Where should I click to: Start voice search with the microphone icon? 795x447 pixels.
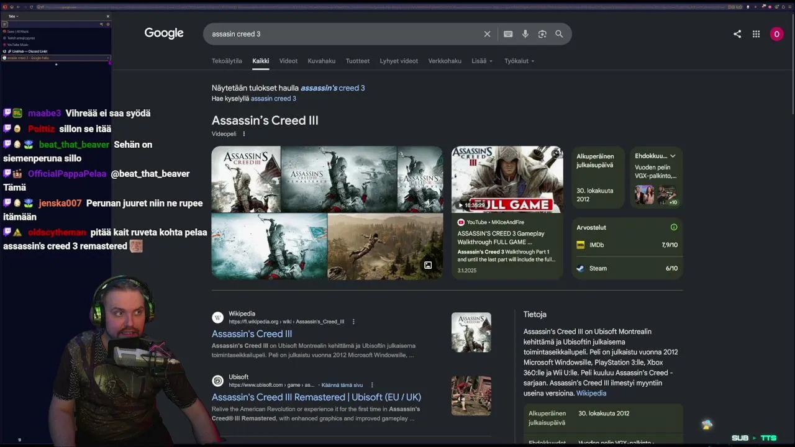tap(525, 34)
